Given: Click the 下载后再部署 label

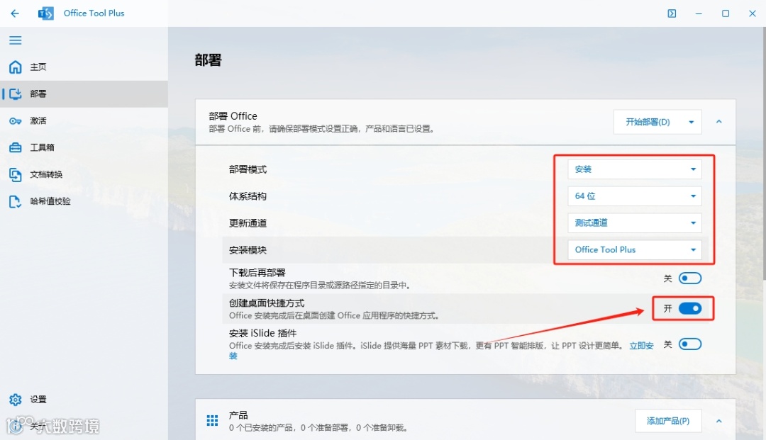Looking at the screenshot, I should pos(257,273).
